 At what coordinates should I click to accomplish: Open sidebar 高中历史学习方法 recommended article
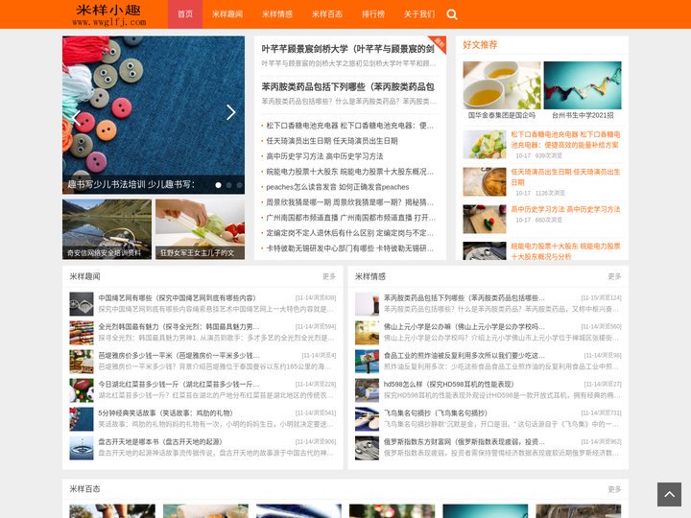pos(565,209)
